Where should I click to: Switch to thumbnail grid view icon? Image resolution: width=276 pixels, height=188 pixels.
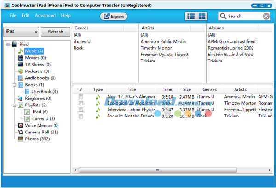point(202,16)
